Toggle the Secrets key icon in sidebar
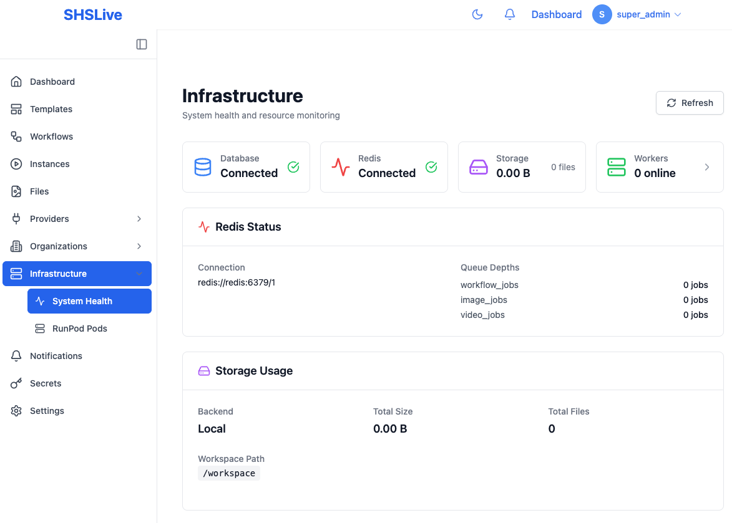Image resolution: width=732 pixels, height=523 pixels. [x=16, y=383]
